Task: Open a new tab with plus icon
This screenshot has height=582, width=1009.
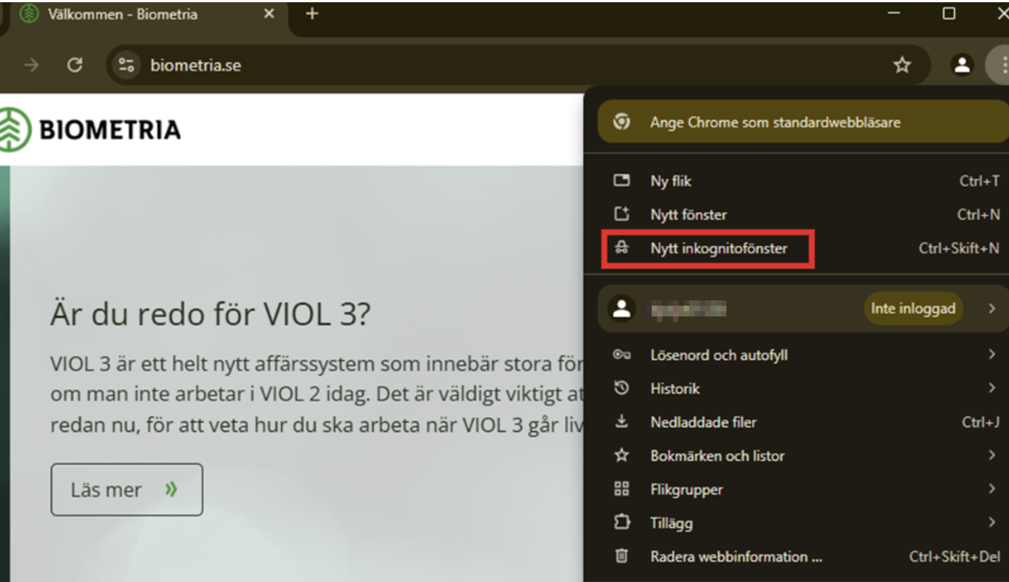Action: (x=312, y=13)
